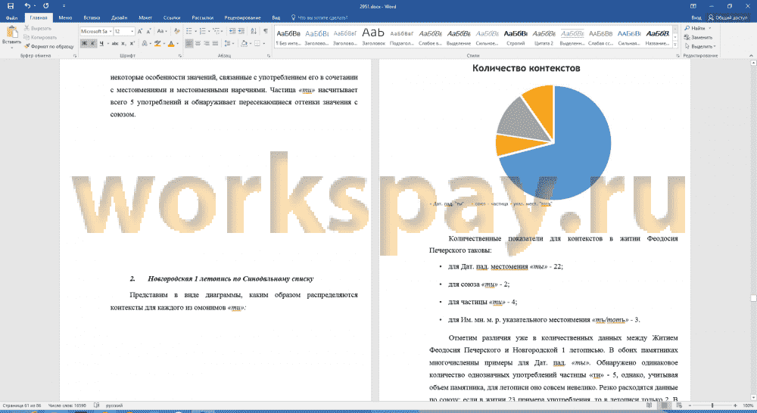The height and width of the screenshot is (413, 757).
Task: Center the text alignment
Action: [x=198, y=43]
